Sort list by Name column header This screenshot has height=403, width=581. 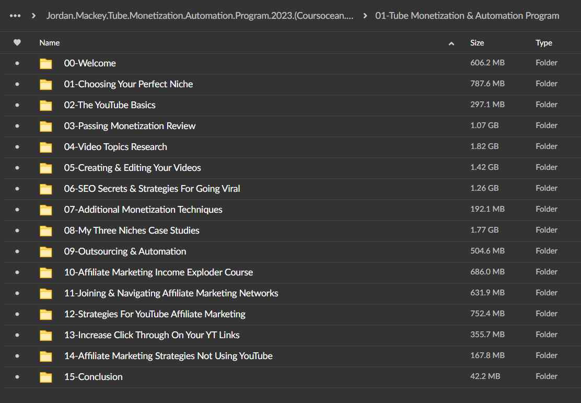click(49, 43)
